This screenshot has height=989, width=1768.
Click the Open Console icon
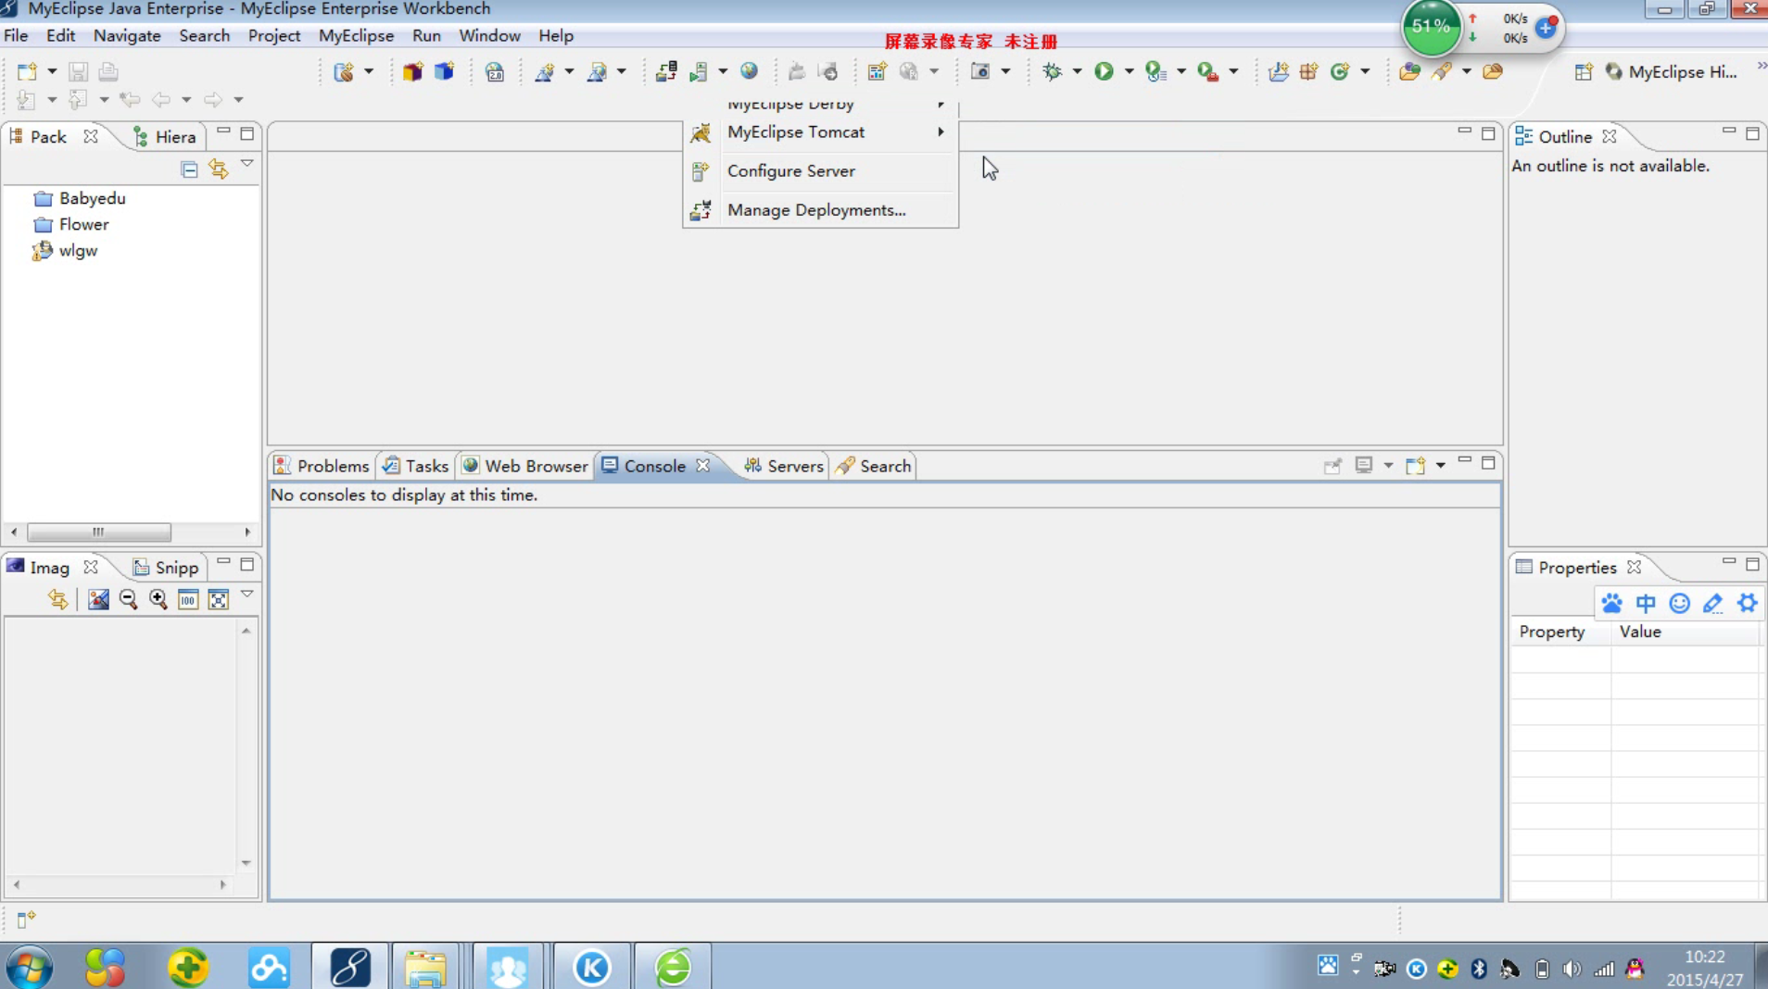pos(1415,466)
